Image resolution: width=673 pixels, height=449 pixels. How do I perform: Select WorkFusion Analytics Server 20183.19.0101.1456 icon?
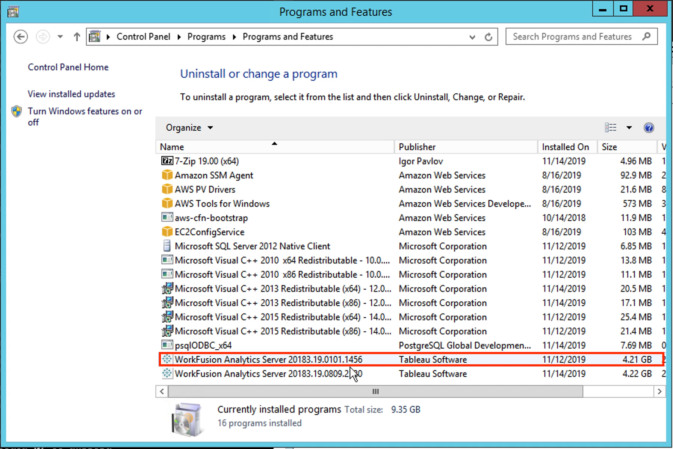[167, 359]
